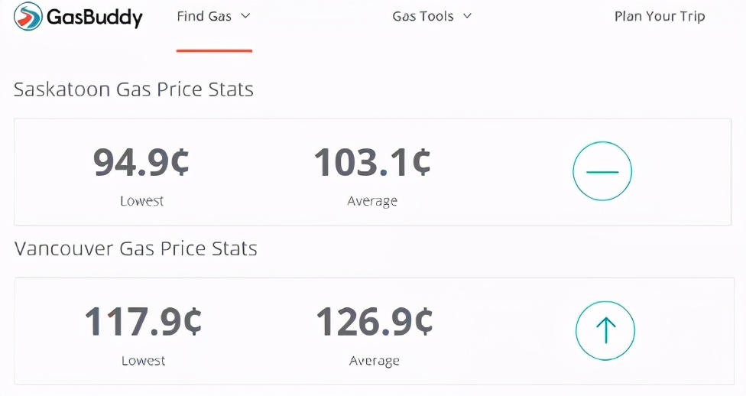Open the Find Gas menu
The width and height of the screenshot is (746, 396).
(x=204, y=16)
